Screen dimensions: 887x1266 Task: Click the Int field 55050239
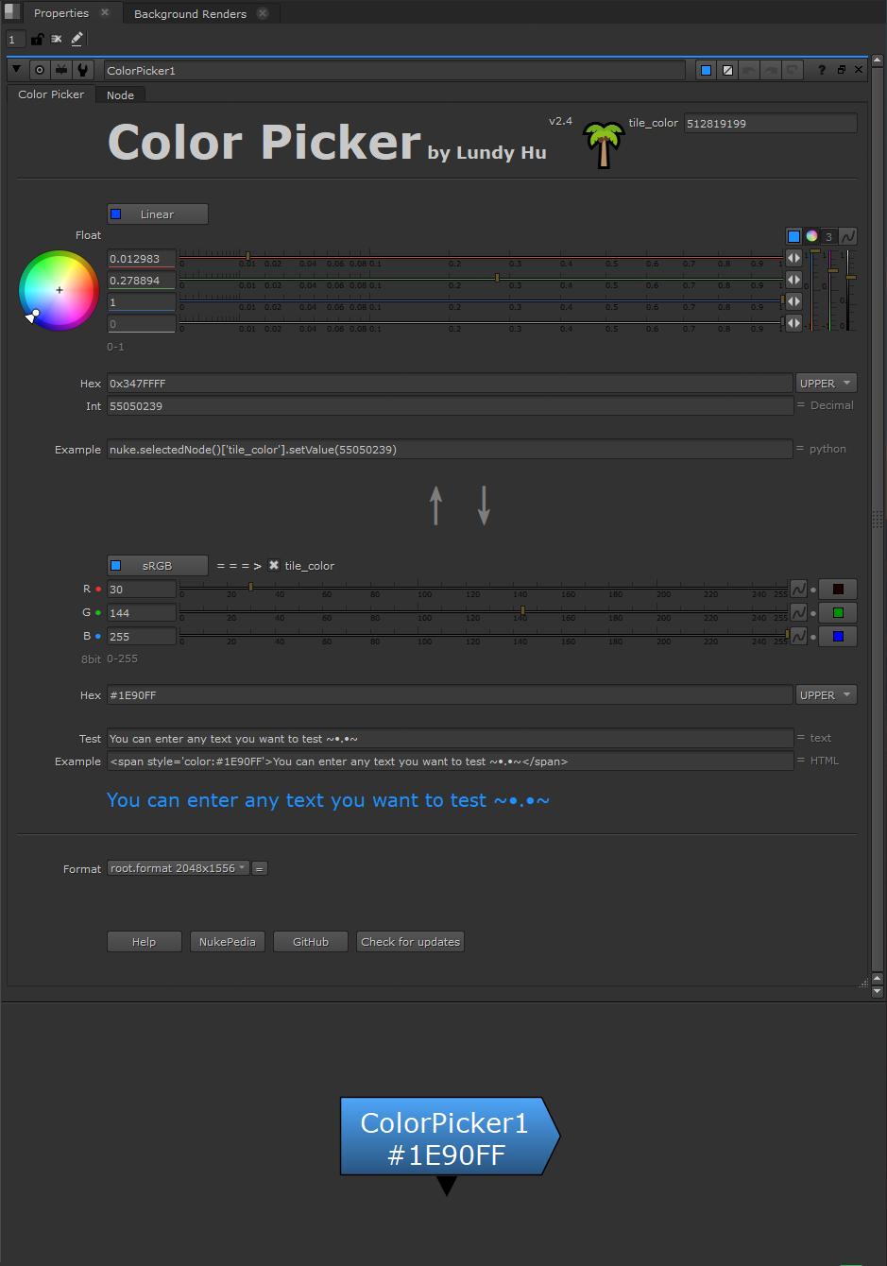[450, 406]
